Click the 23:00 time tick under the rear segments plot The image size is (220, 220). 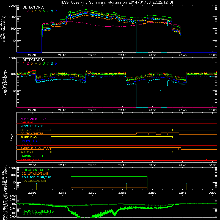pyautogui.click(x=92, y=110)
